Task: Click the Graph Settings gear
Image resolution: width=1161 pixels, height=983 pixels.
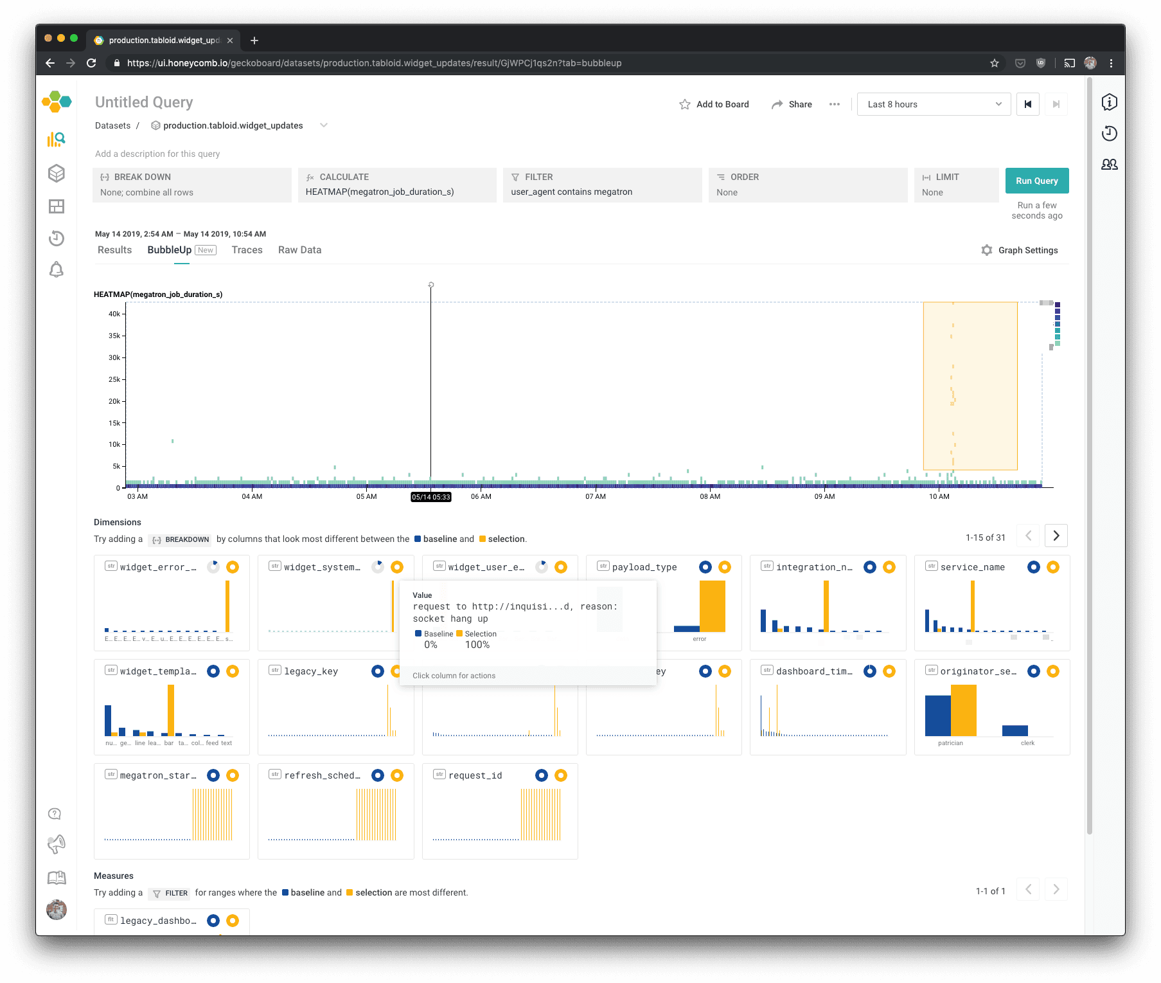Action: click(987, 250)
